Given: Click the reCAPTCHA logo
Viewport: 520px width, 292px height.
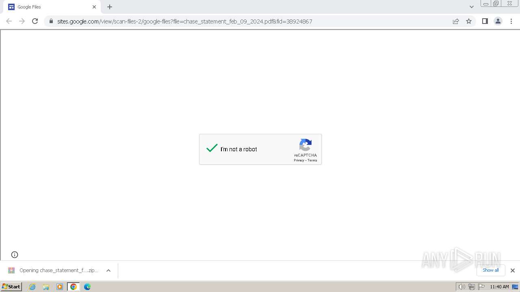Looking at the screenshot, I should [x=305, y=145].
